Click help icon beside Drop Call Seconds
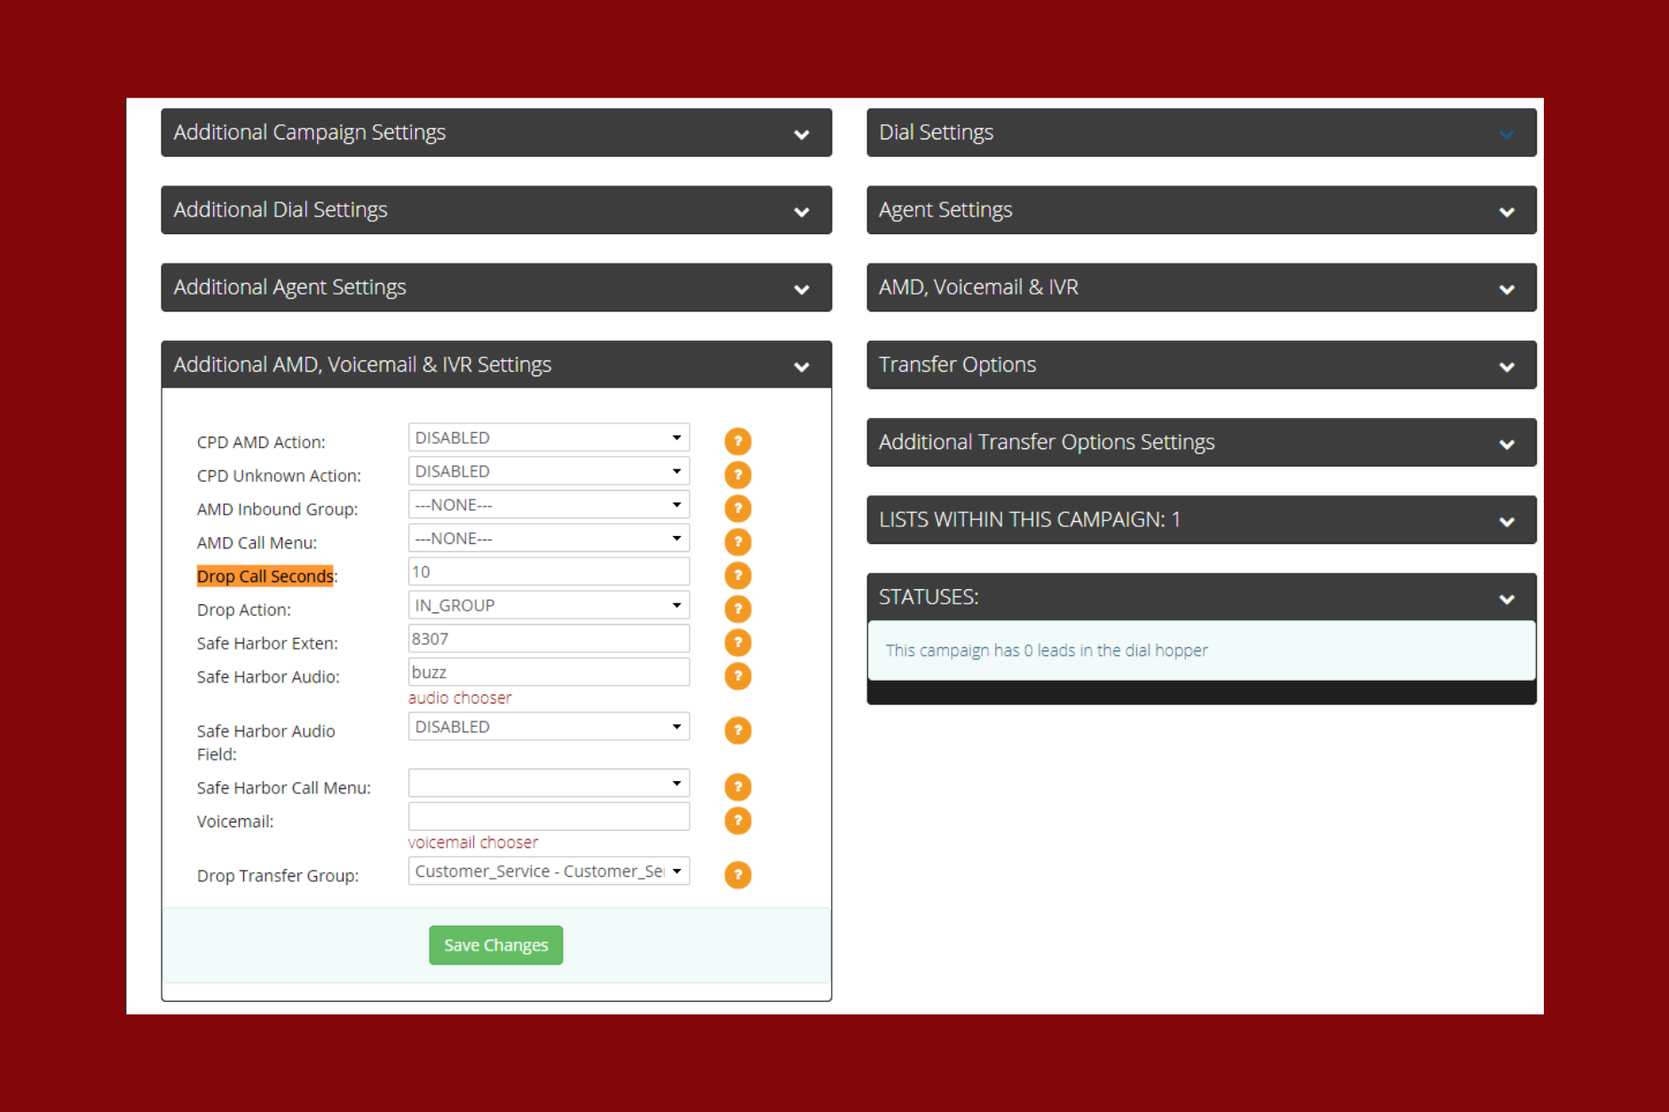 pyautogui.click(x=737, y=576)
